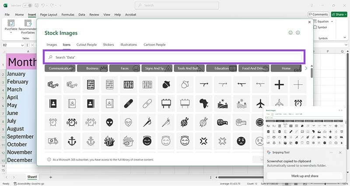Choose the solid farm field icon
This screenshot has height=186, width=350.
coord(223,104)
